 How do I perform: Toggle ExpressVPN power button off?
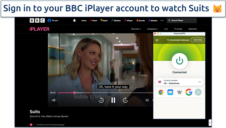tap(179, 61)
